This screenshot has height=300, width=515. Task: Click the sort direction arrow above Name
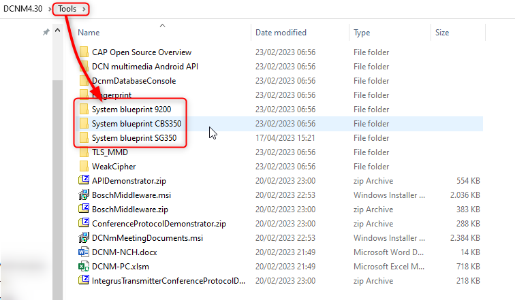coord(162,25)
